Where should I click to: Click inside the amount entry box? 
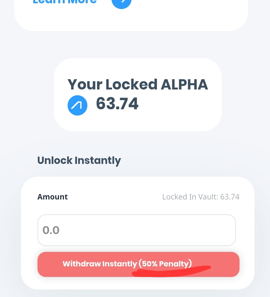click(x=136, y=230)
